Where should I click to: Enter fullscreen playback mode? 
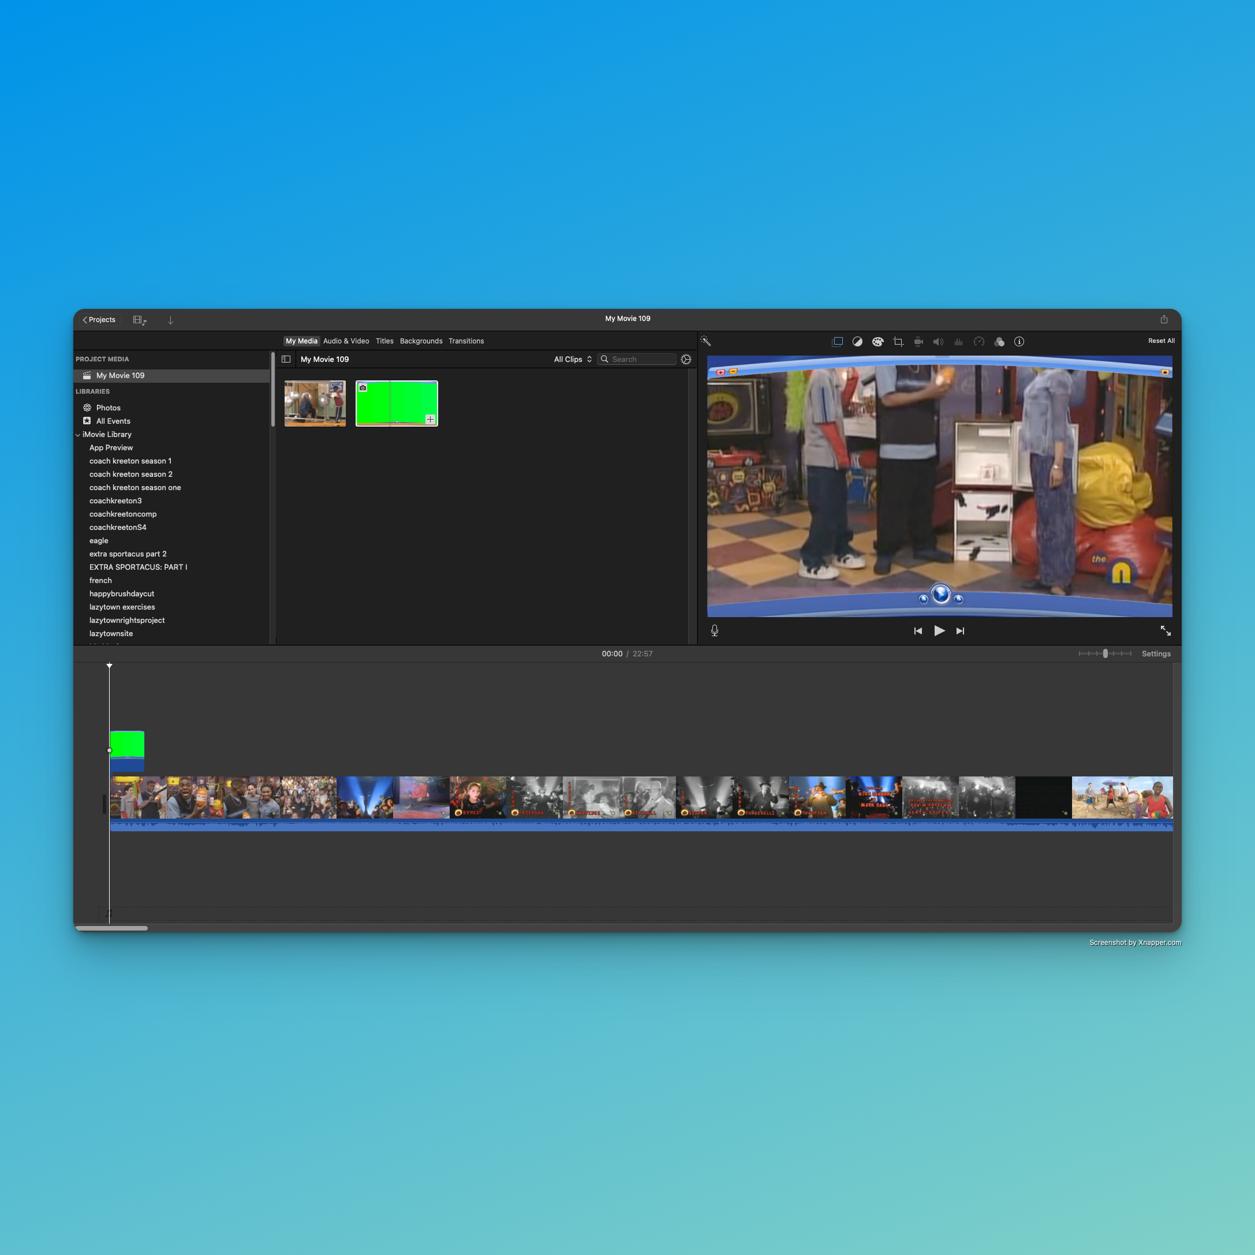[1166, 631]
